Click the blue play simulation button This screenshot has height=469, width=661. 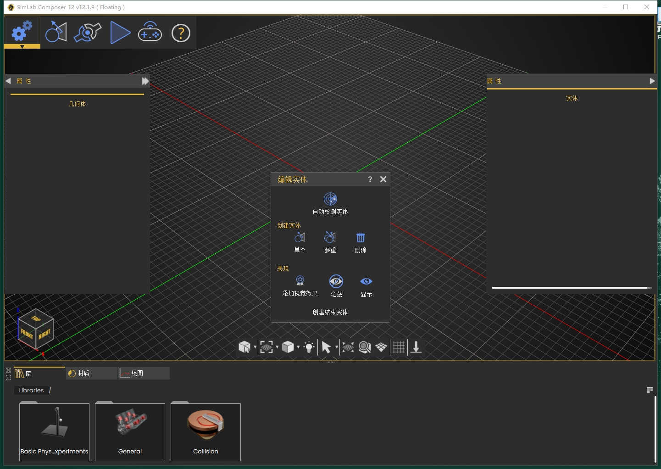(120, 33)
